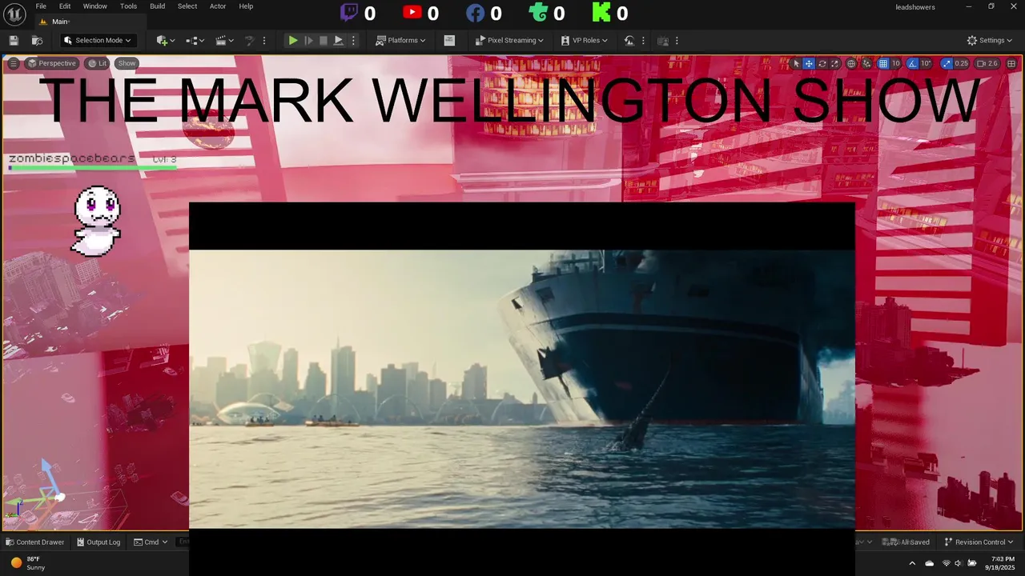Click the Browse content icon next to Save
Viewport: 1025px width, 576px height.
pyautogui.click(x=37, y=41)
